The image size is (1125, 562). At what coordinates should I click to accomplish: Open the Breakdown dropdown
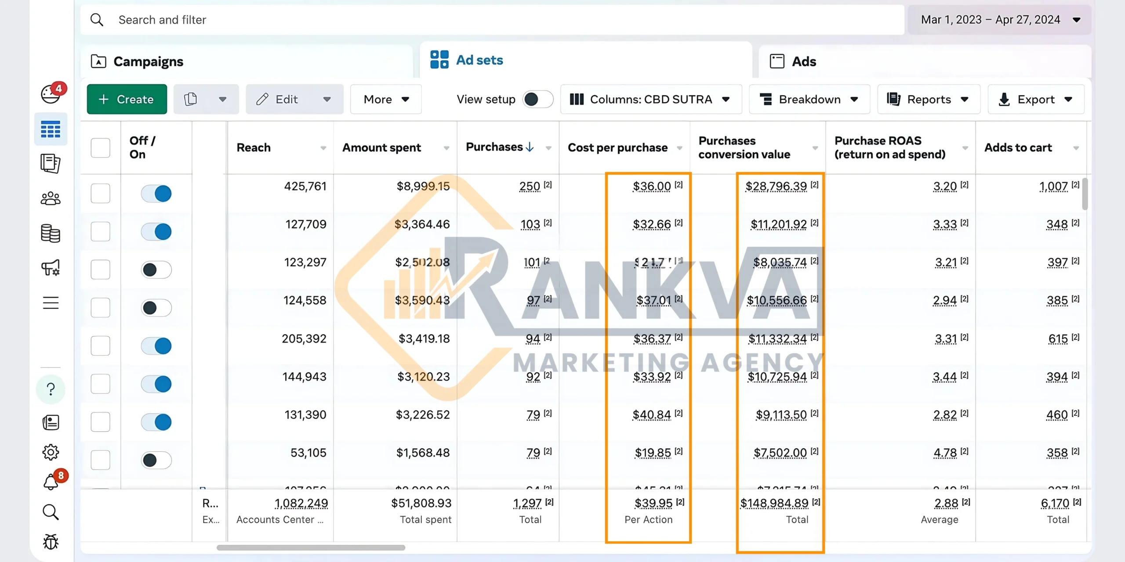pyautogui.click(x=809, y=99)
